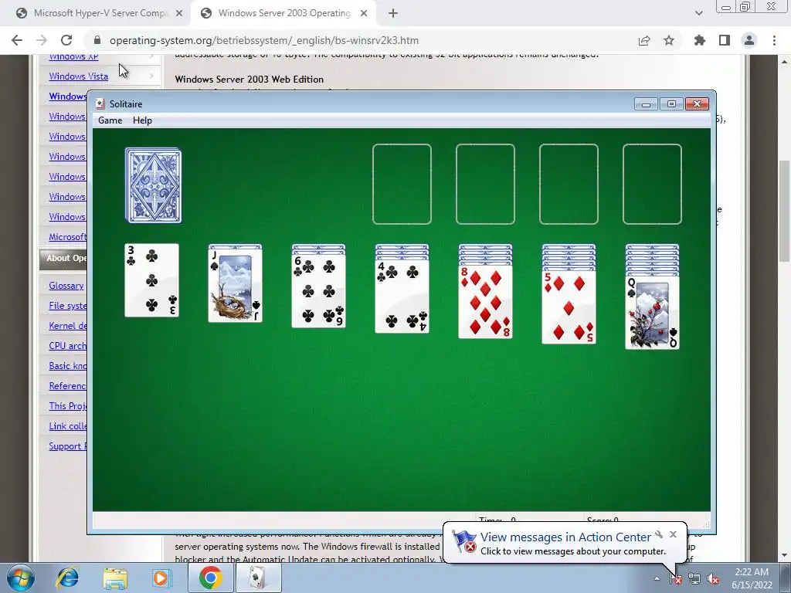Open Chrome extensions puzzle icon

(x=700, y=40)
